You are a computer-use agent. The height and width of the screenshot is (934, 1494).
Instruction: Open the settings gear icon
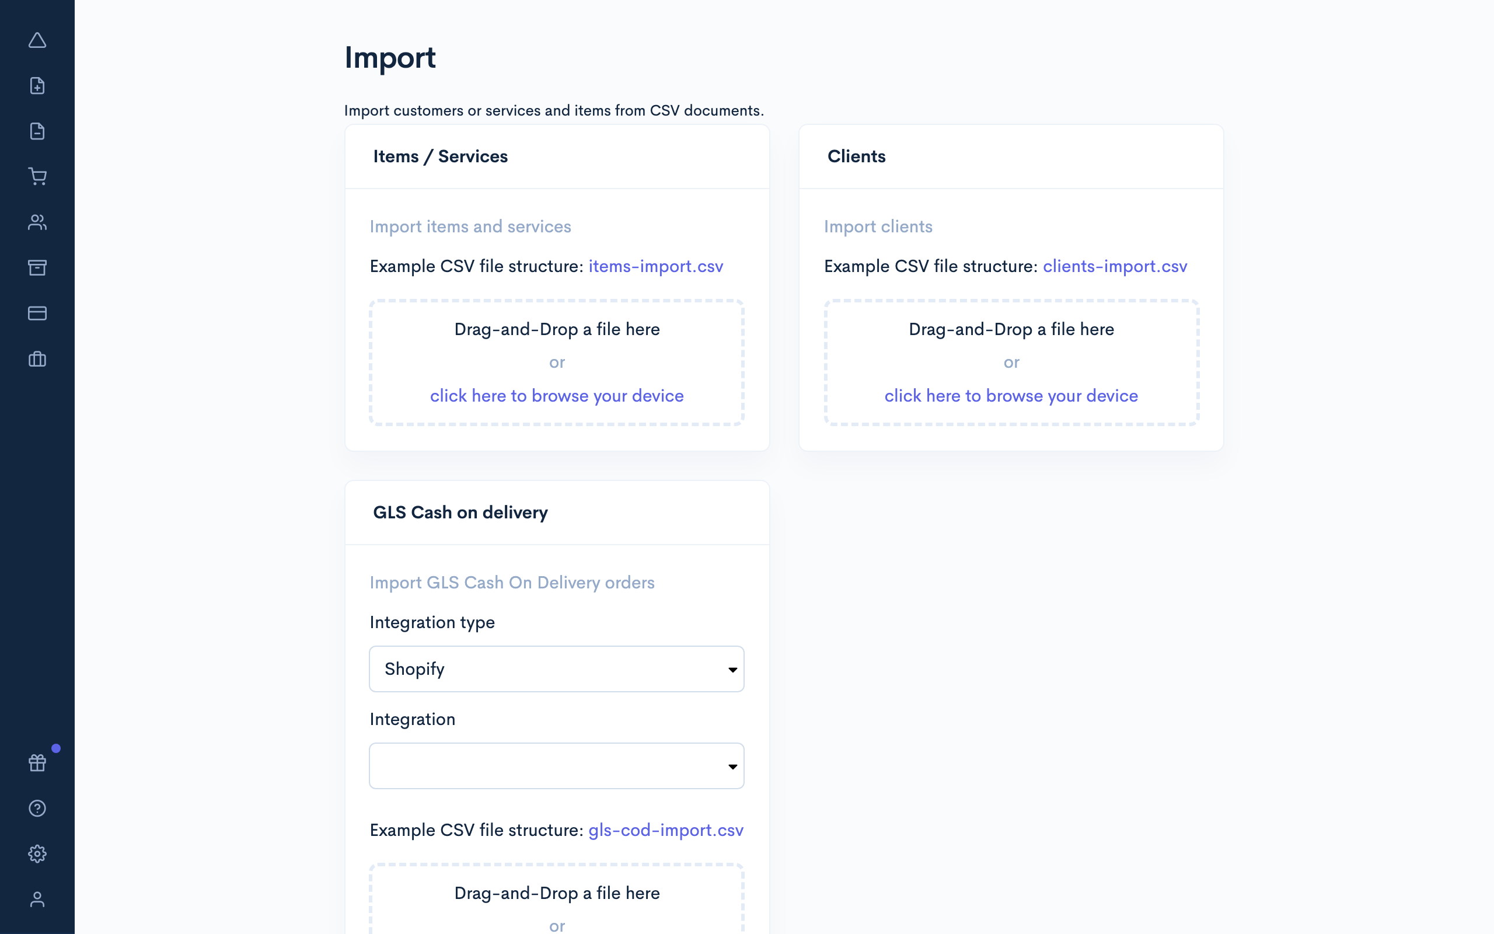coord(38,853)
